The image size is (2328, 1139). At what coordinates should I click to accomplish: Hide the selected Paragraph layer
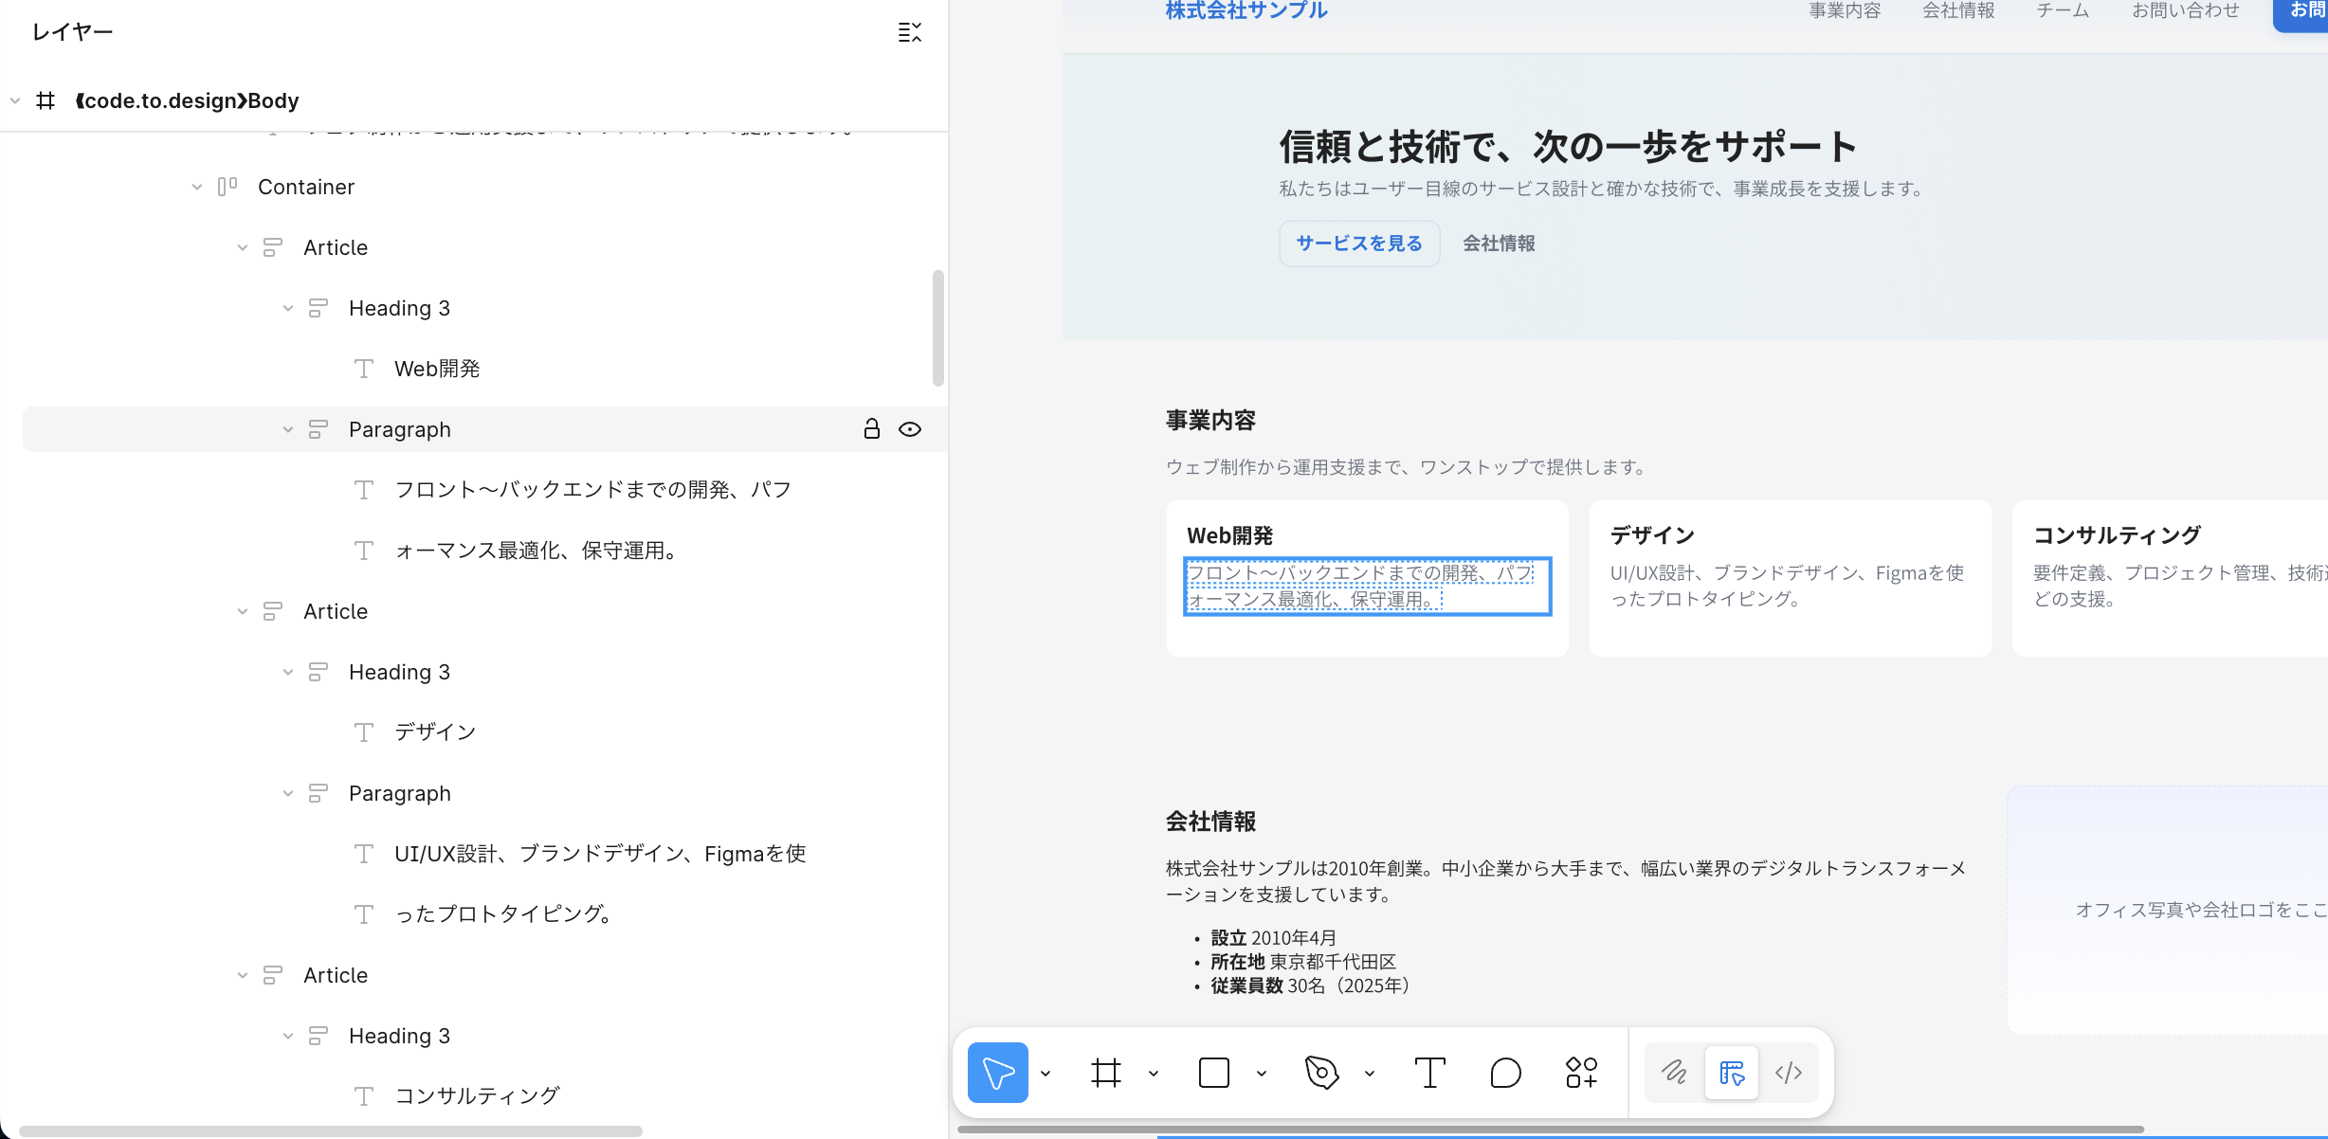click(x=910, y=429)
